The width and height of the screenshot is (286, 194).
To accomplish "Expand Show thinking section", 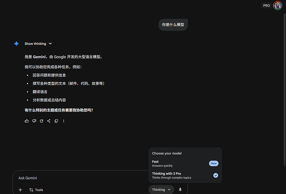I will tap(38, 44).
